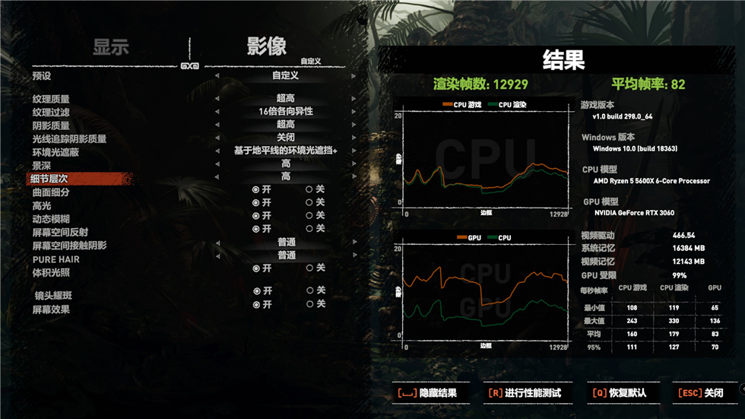Disable 高光 with 关 radio
The width and height of the screenshot is (745, 419).
tap(309, 203)
